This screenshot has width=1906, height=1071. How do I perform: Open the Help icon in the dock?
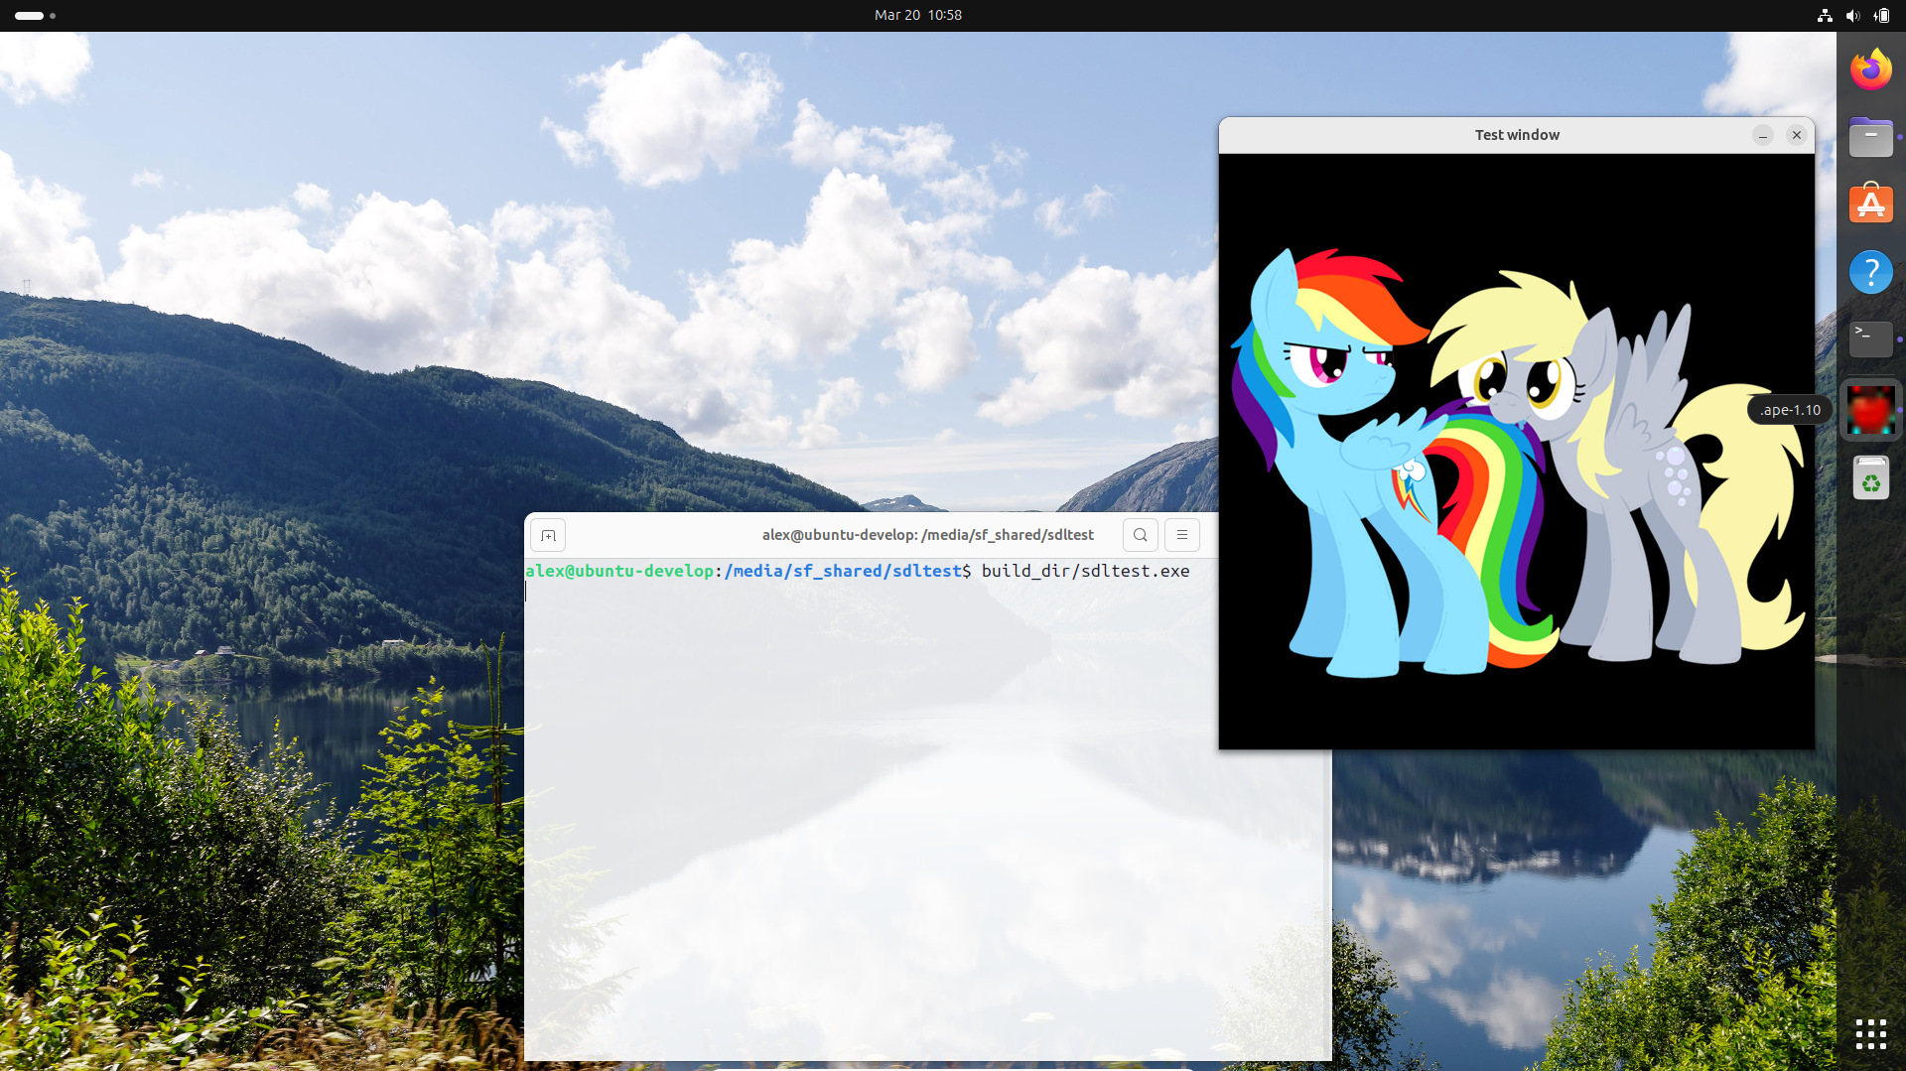1870,272
